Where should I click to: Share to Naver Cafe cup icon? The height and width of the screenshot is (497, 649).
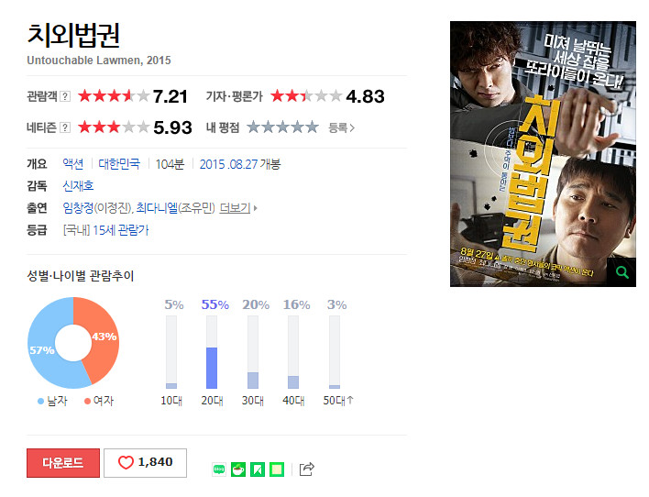[x=238, y=469]
